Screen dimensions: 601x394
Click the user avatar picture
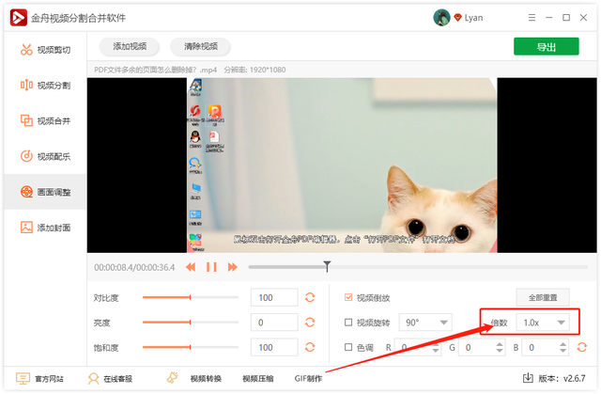click(441, 18)
